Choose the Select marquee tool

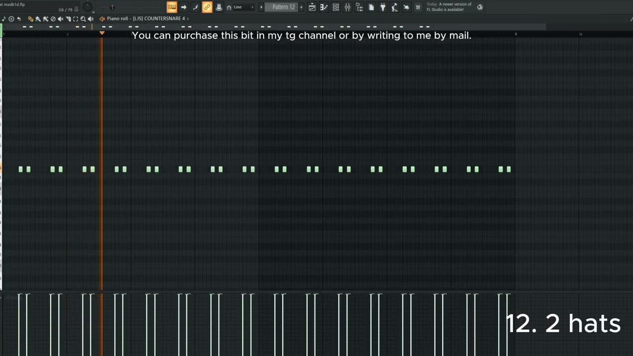(76, 19)
